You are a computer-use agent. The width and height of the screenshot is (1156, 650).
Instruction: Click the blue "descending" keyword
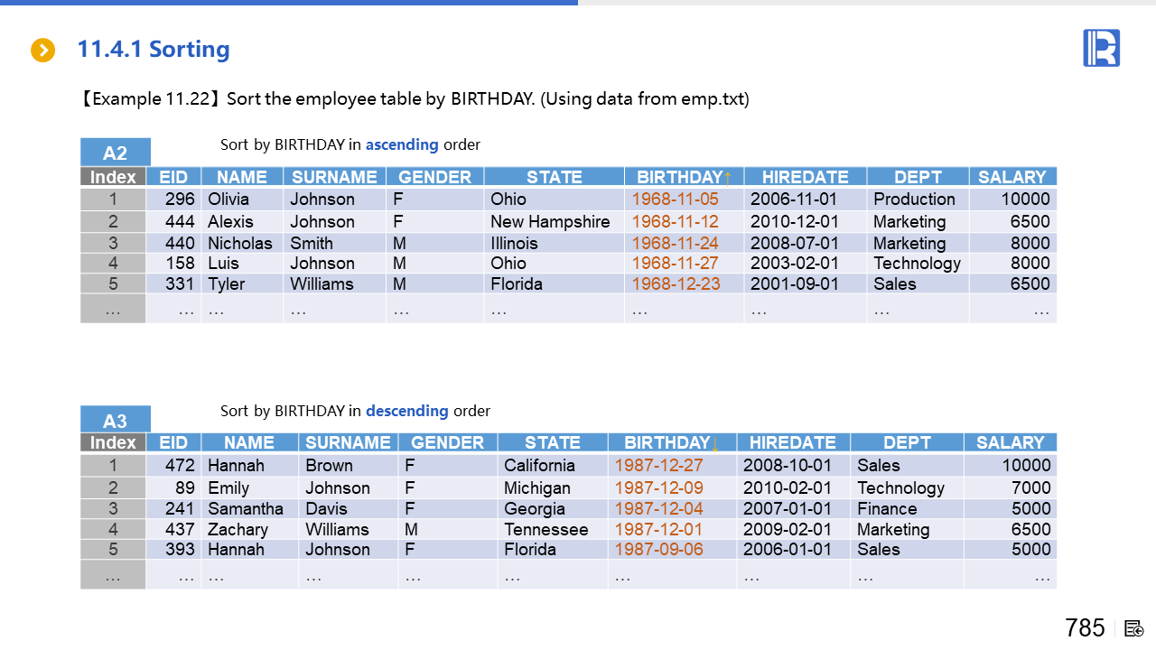point(406,411)
